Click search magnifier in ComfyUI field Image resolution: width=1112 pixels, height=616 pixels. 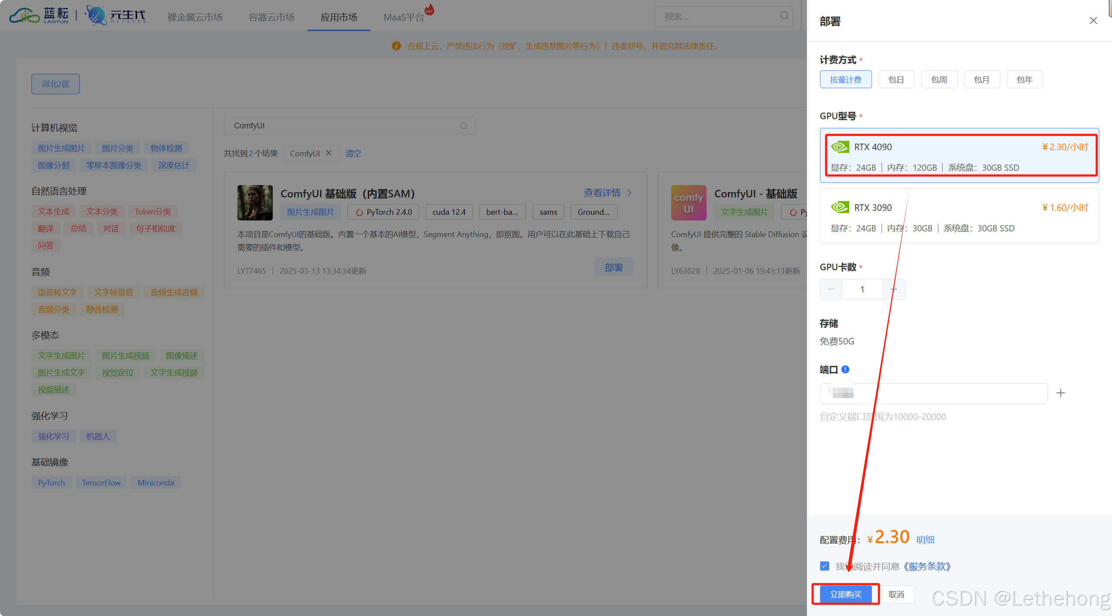(x=463, y=126)
